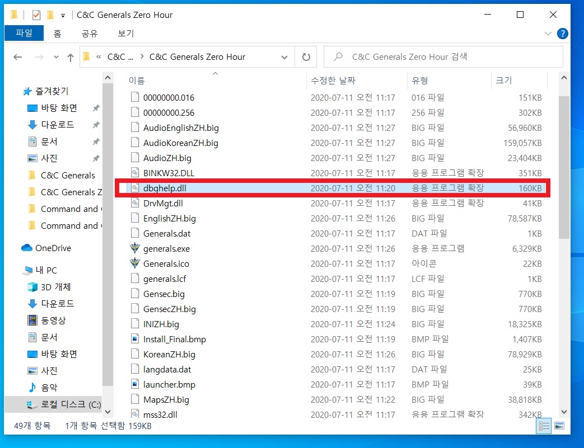Switch to the 홈 ribbon tab
584x448 pixels.
[x=57, y=34]
